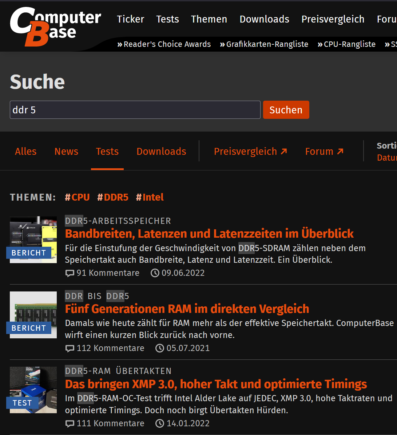Switch to the Alles results tab
The image size is (397, 435).
click(25, 152)
